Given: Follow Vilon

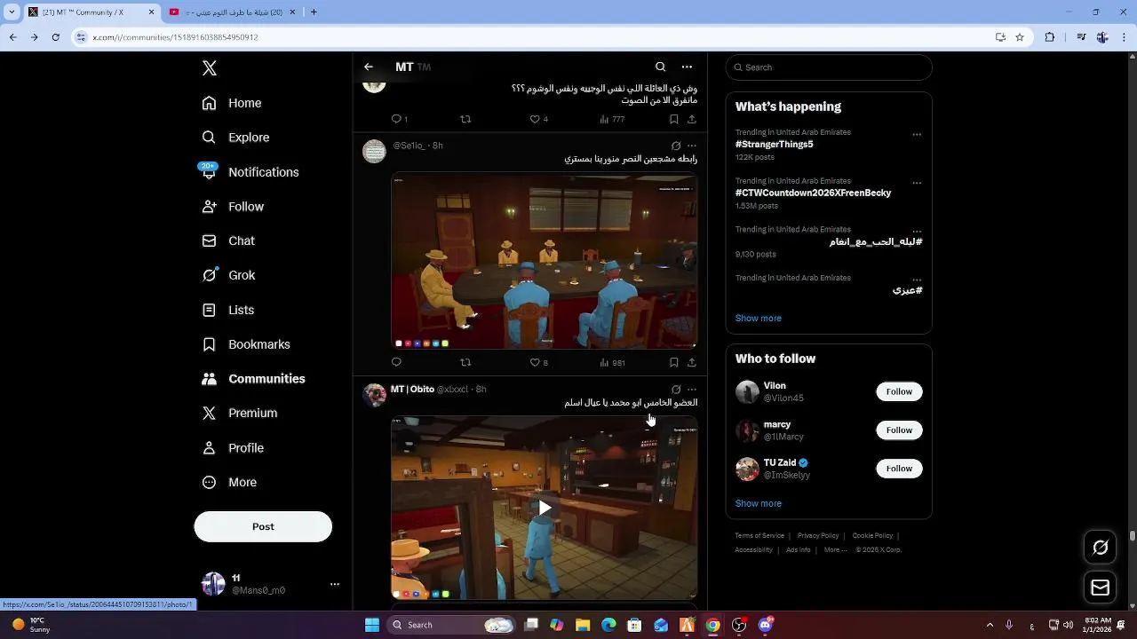Looking at the screenshot, I should point(899,391).
